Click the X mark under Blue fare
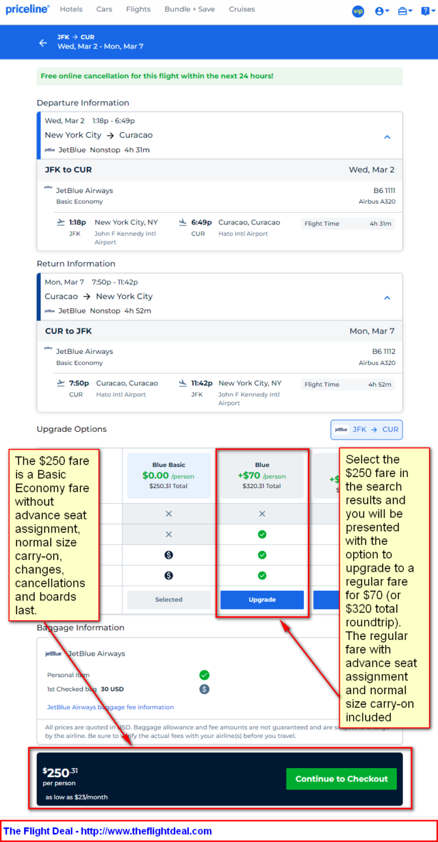 click(x=262, y=514)
